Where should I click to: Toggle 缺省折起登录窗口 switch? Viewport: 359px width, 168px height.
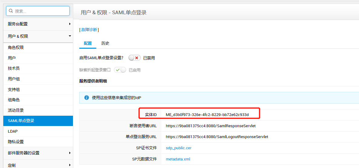click(120, 70)
